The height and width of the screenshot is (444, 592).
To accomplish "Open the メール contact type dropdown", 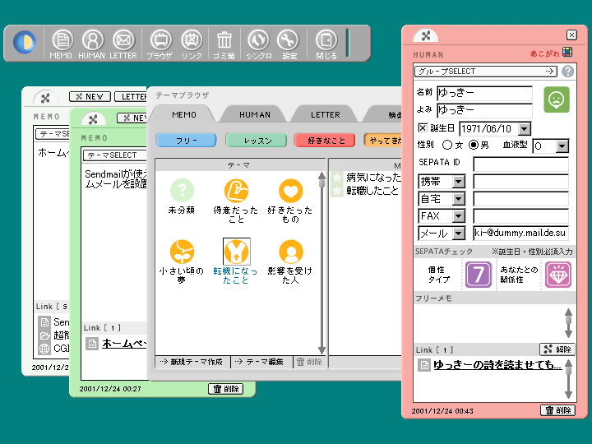I will tap(458, 234).
